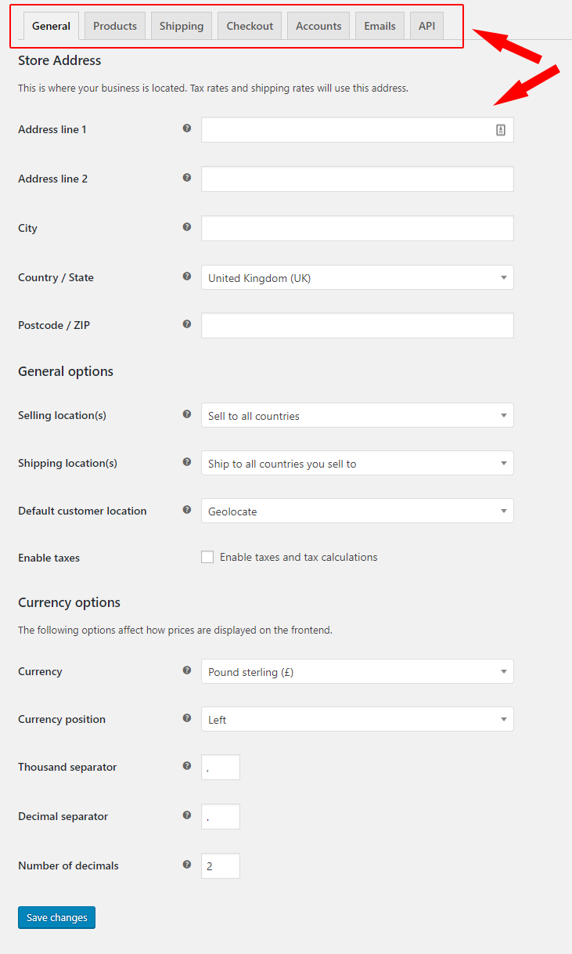
Task: Click the Number of decimals field
Action: (x=221, y=865)
